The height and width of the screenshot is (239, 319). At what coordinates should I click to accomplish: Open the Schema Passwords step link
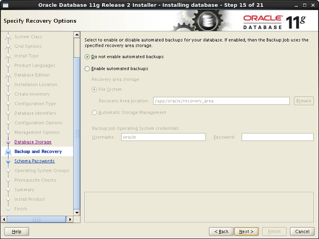(34, 161)
